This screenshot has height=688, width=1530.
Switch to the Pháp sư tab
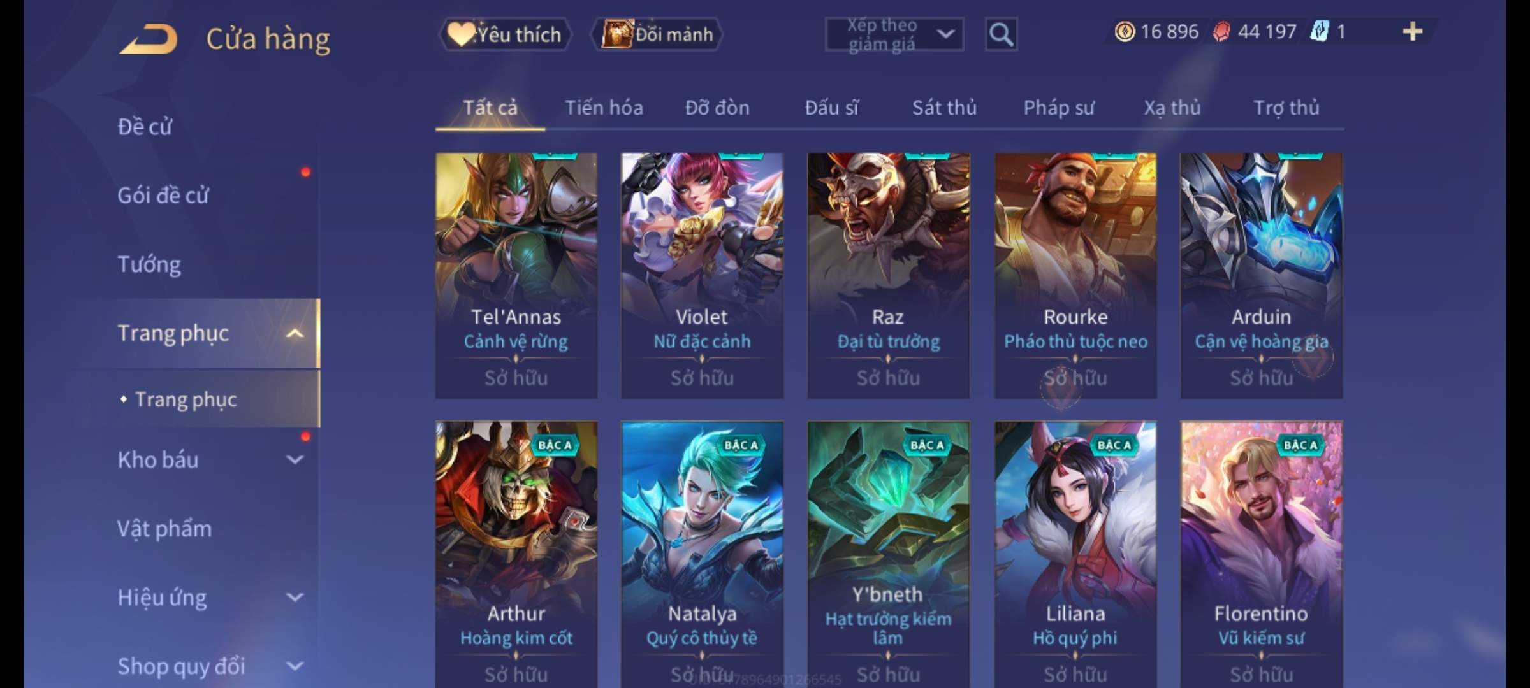pyautogui.click(x=1058, y=108)
